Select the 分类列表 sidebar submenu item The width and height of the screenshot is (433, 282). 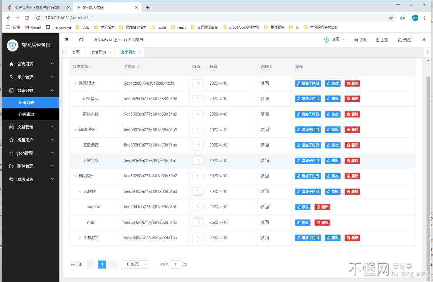pos(31,103)
